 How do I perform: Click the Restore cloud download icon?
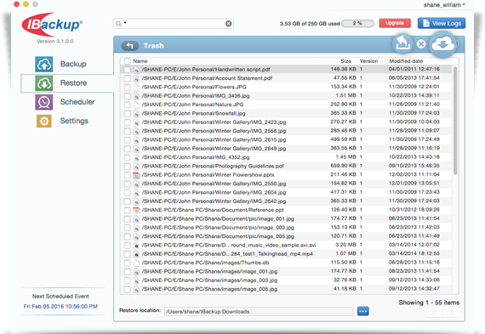44,83
